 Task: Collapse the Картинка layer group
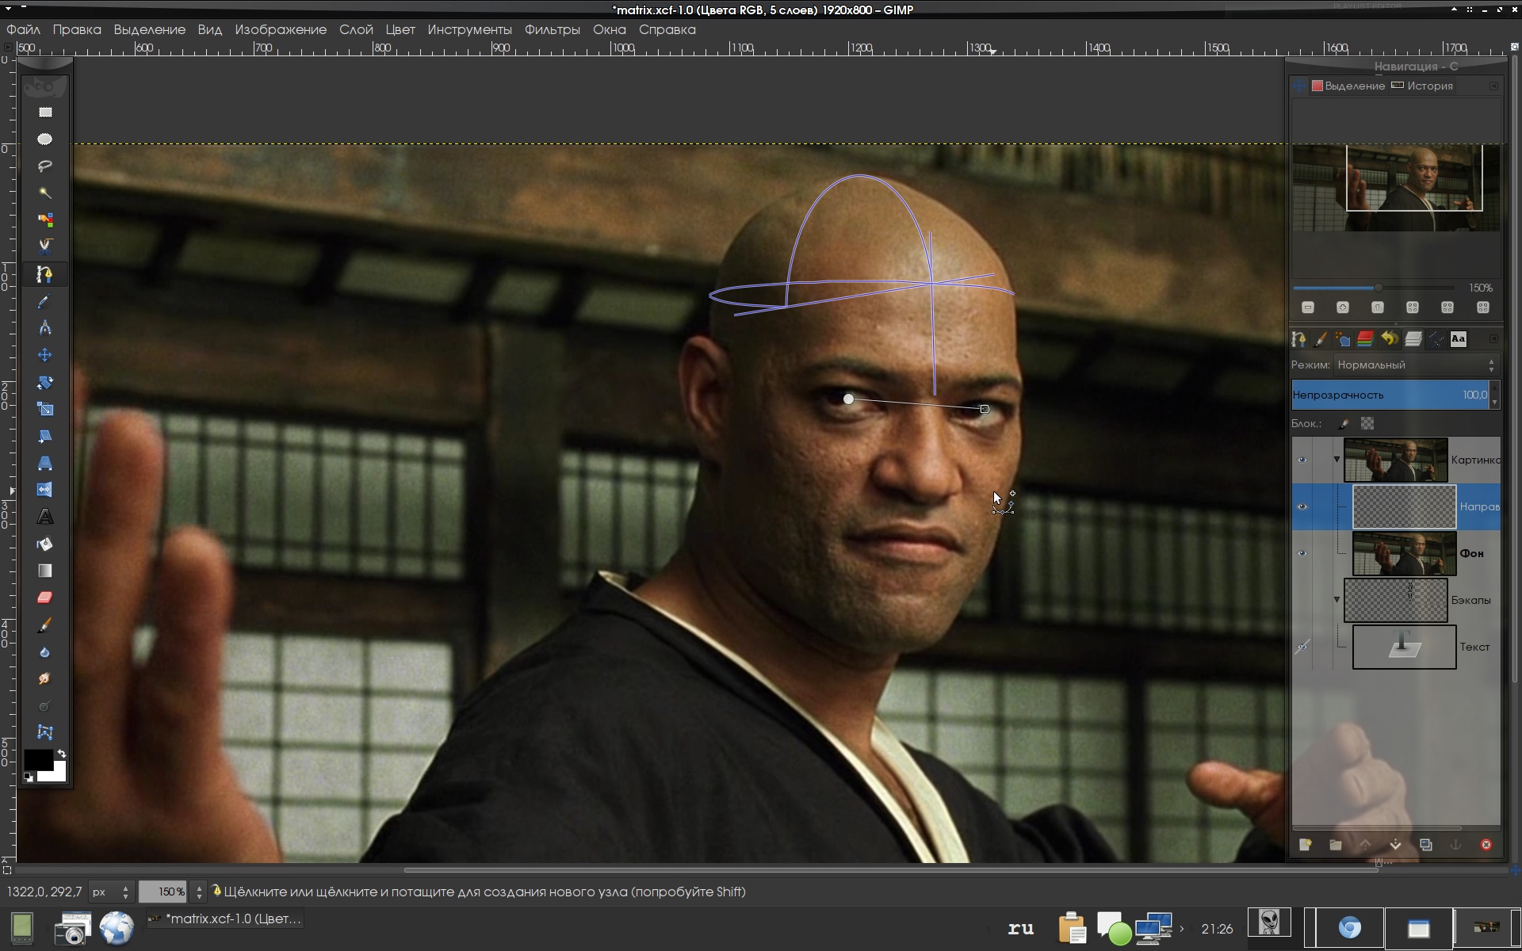pyautogui.click(x=1337, y=460)
